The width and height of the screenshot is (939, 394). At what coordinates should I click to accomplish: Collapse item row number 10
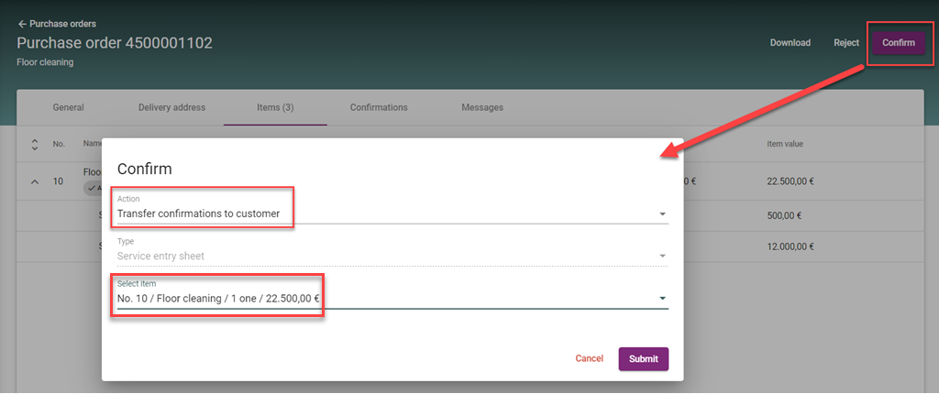[35, 181]
